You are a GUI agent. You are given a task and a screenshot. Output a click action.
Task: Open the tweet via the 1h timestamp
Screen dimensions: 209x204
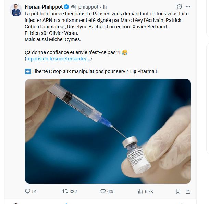[x=105, y=7]
